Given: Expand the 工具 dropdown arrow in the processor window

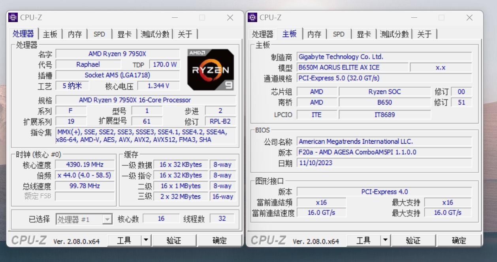Looking at the screenshot, I should [146, 240].
